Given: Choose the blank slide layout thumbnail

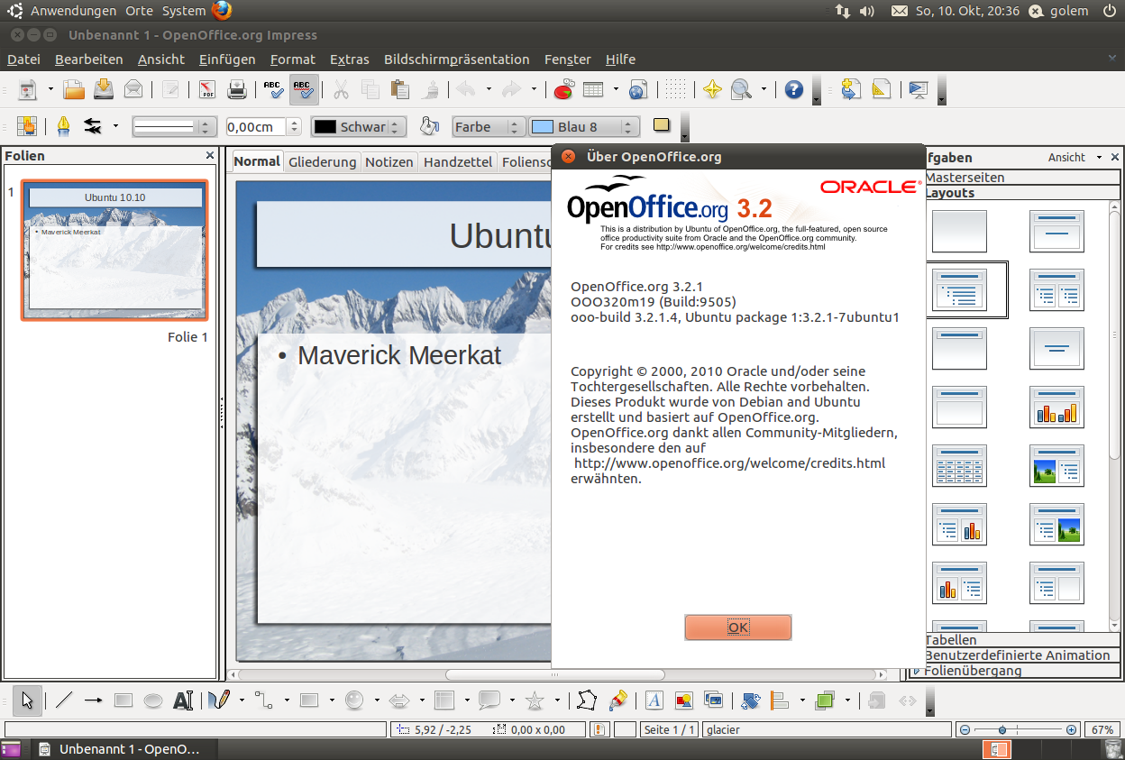Looking at the screenshot, I should [960, 232].
